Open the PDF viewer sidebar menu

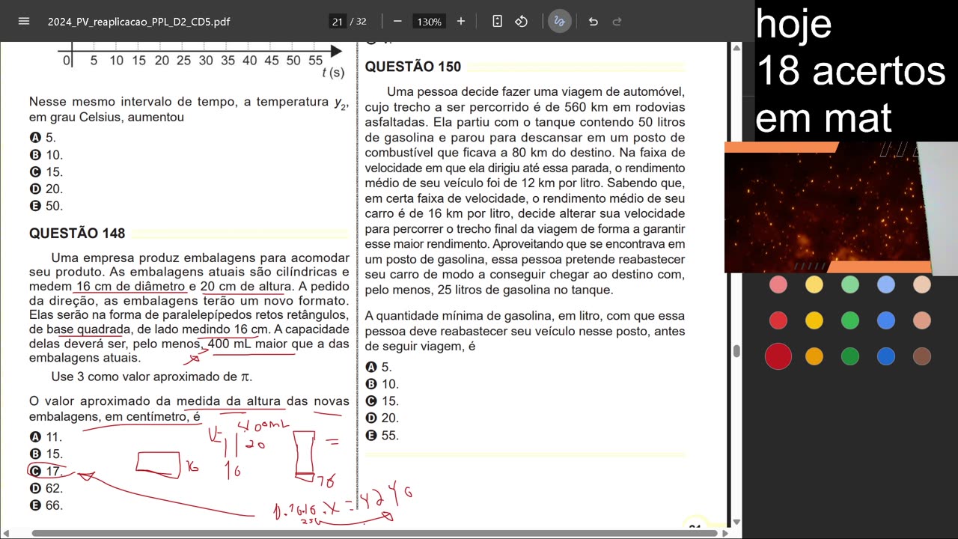pos(23,21)
